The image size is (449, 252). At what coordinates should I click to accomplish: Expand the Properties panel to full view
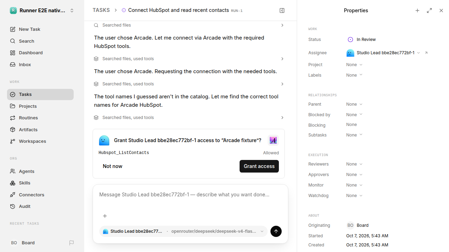tap(429, 10)
